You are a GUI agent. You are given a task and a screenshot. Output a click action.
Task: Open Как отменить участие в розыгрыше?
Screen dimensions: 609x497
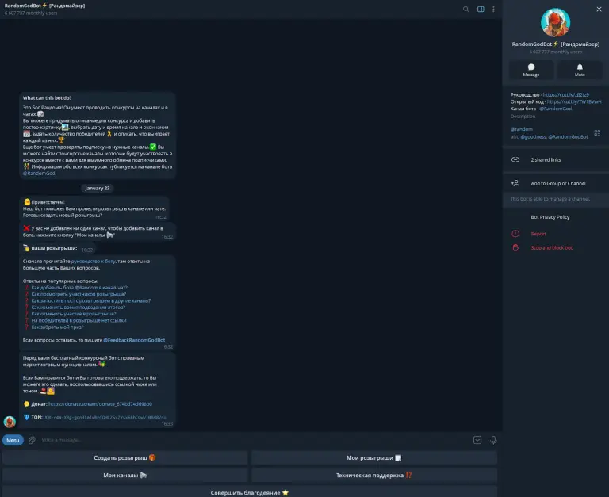click(74, 314)
